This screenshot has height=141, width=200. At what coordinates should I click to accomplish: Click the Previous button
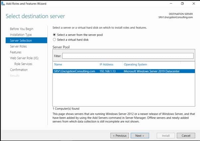pyautogui.click(x=120, y=136)
